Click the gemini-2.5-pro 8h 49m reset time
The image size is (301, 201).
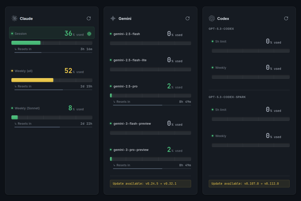tap(185, 102)
